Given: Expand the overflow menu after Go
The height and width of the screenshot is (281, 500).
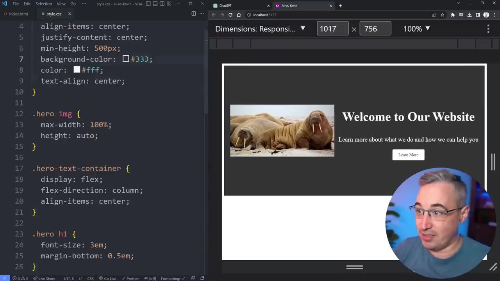Looking at the screenshot, I should [84, 4].
